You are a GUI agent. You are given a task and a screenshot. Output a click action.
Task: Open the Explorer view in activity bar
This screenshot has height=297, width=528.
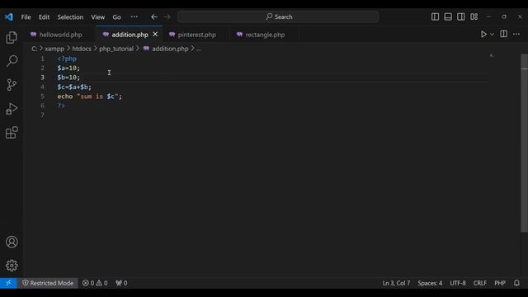tap(12, 37)
